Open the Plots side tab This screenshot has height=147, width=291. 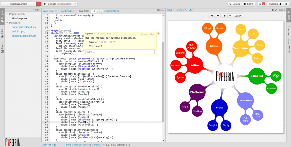pos(2,48)
